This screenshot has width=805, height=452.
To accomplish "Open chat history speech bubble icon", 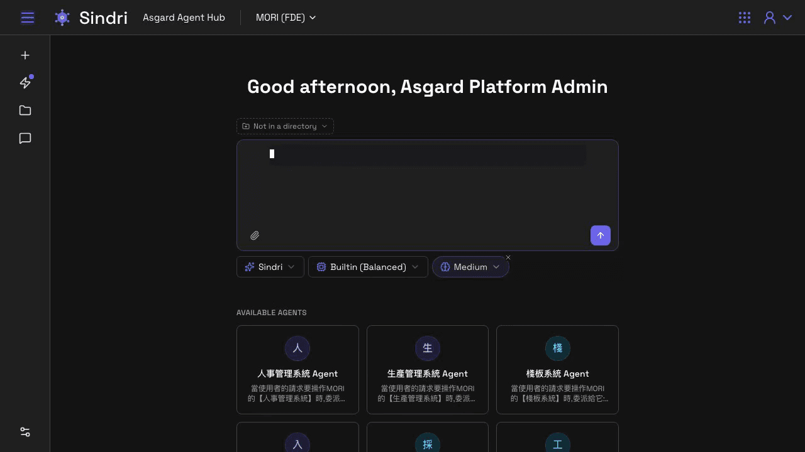I will pos(25,138).
